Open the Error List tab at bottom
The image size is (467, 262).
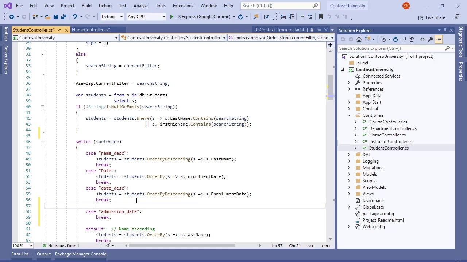point(22,254)
